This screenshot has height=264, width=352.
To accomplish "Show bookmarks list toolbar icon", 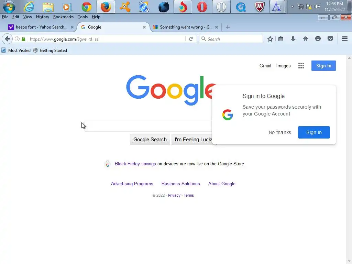I will [x=281, y=39].
